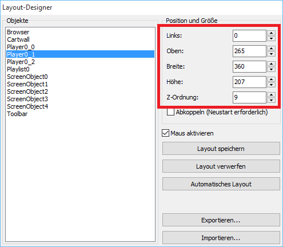283x247 pixels.
Task: Increase the Links value with up arrow
Action: 271,33
